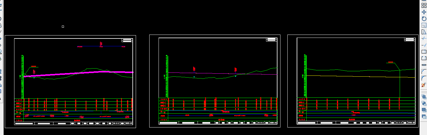Screen dimensions: 427x135
Task: Click the 2005-05 date in middle title block
Action: [273, 123]
